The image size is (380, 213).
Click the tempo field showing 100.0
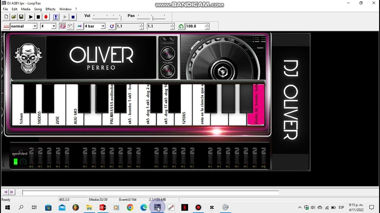click(195, 26)
